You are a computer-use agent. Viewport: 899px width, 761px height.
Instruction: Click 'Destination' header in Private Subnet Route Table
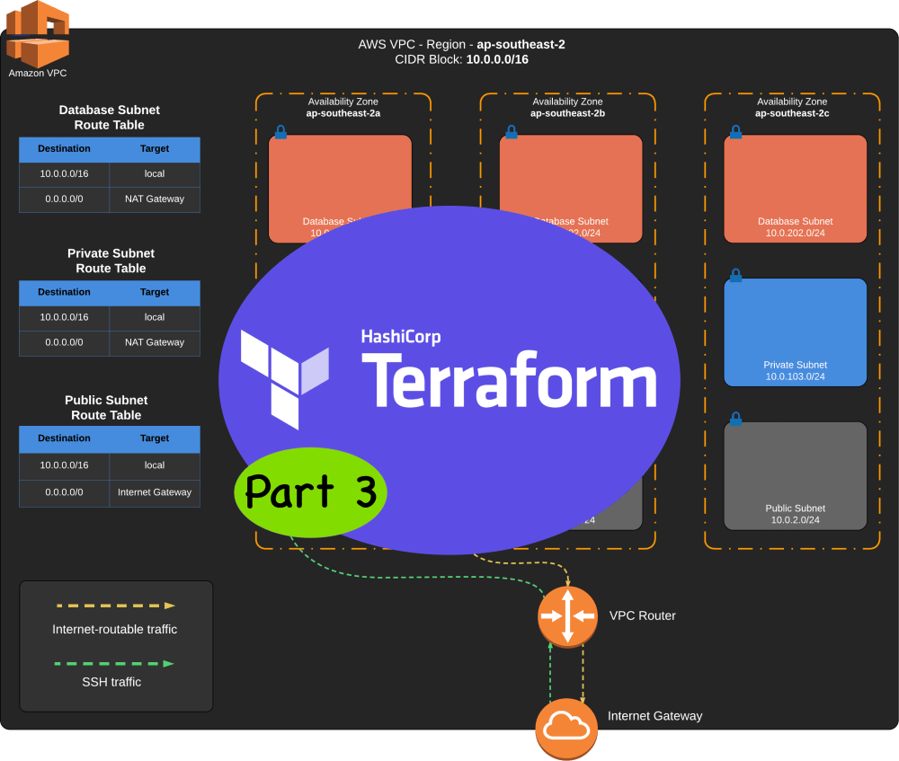pos(64,292)
